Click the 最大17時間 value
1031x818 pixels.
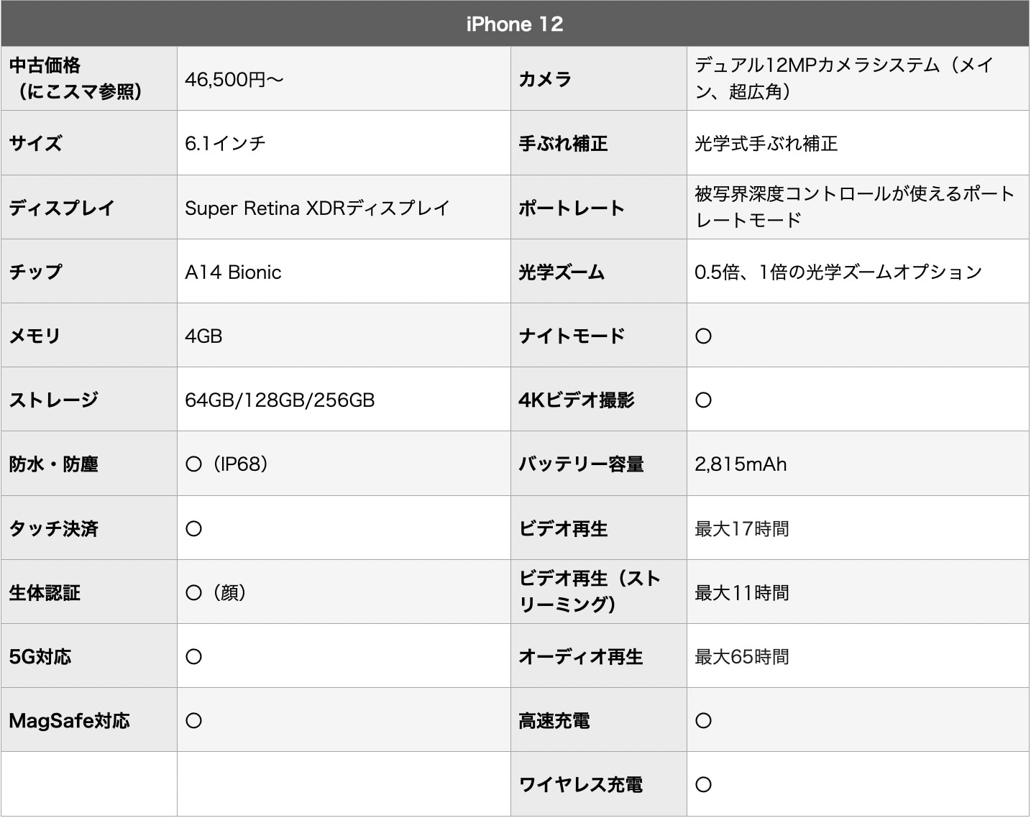(741, 528)
